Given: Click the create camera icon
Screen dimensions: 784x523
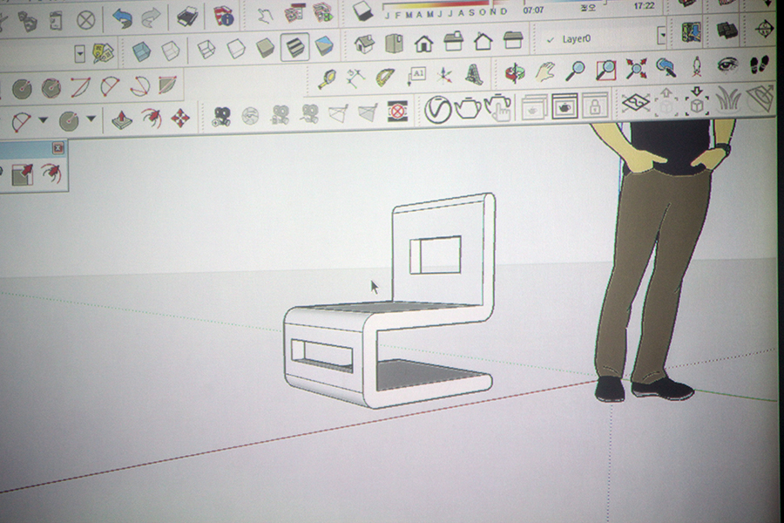Looking at the screenshot, I should click(x=220, y=117).
